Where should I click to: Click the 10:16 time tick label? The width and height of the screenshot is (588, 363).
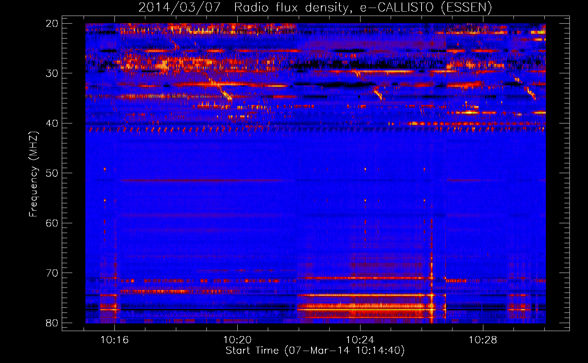click(115, 340)
